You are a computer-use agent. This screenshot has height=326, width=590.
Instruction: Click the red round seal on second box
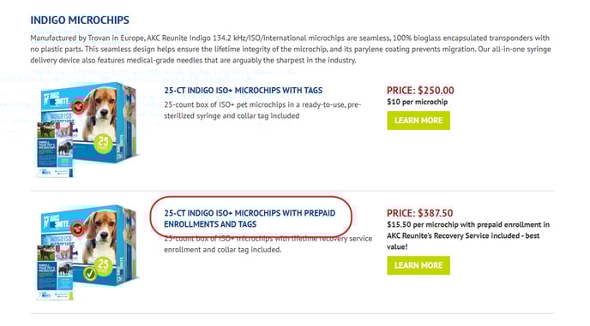(78, 228)
